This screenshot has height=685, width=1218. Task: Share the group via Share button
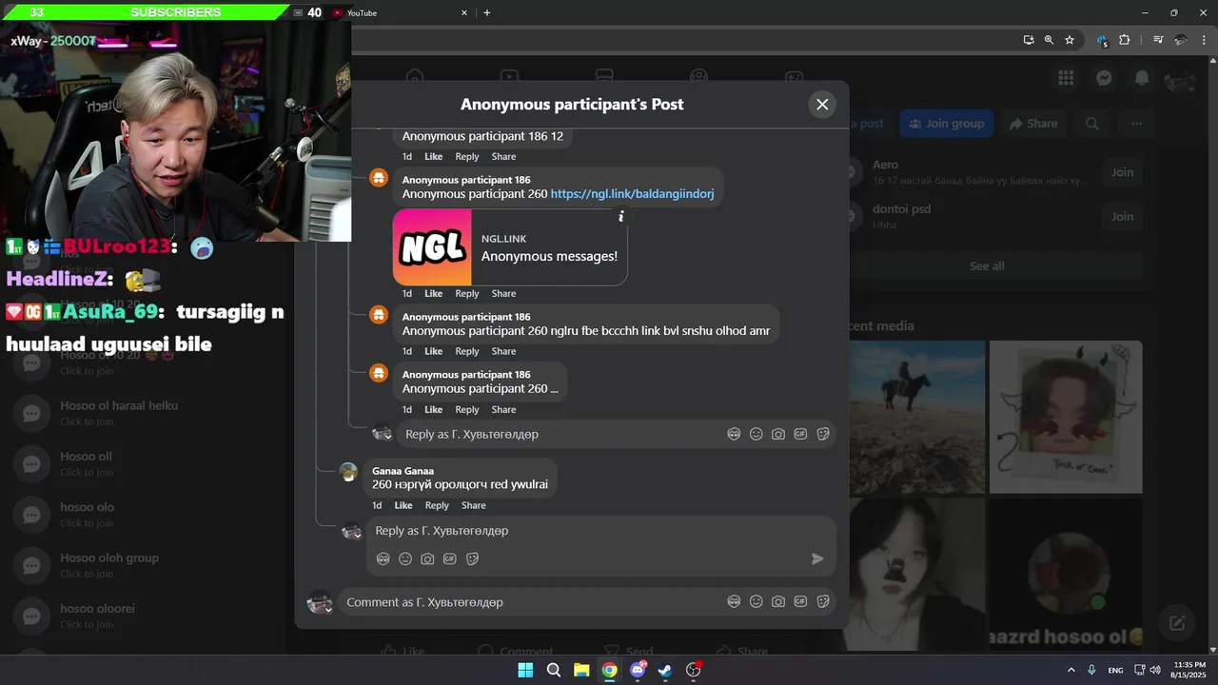(x=1033, y=124)
